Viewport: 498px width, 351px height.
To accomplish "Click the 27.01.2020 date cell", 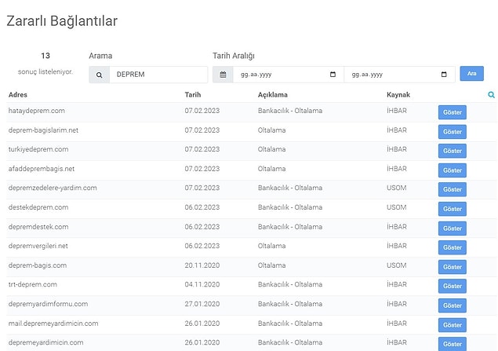I will 202,304.
